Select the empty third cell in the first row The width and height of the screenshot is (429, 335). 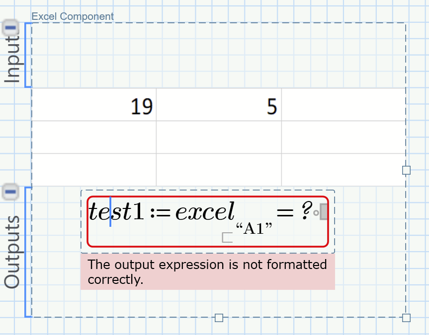pos(343,105)
